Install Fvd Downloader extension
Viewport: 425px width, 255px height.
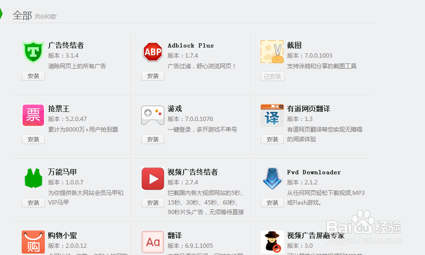[272, 203]
